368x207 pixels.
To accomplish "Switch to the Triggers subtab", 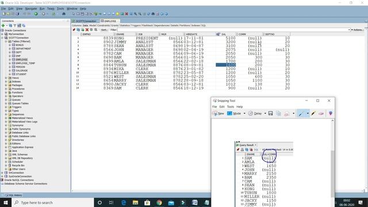I will click(136, 25).
